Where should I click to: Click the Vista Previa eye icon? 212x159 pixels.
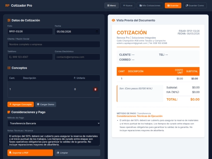tap(113, 20)
